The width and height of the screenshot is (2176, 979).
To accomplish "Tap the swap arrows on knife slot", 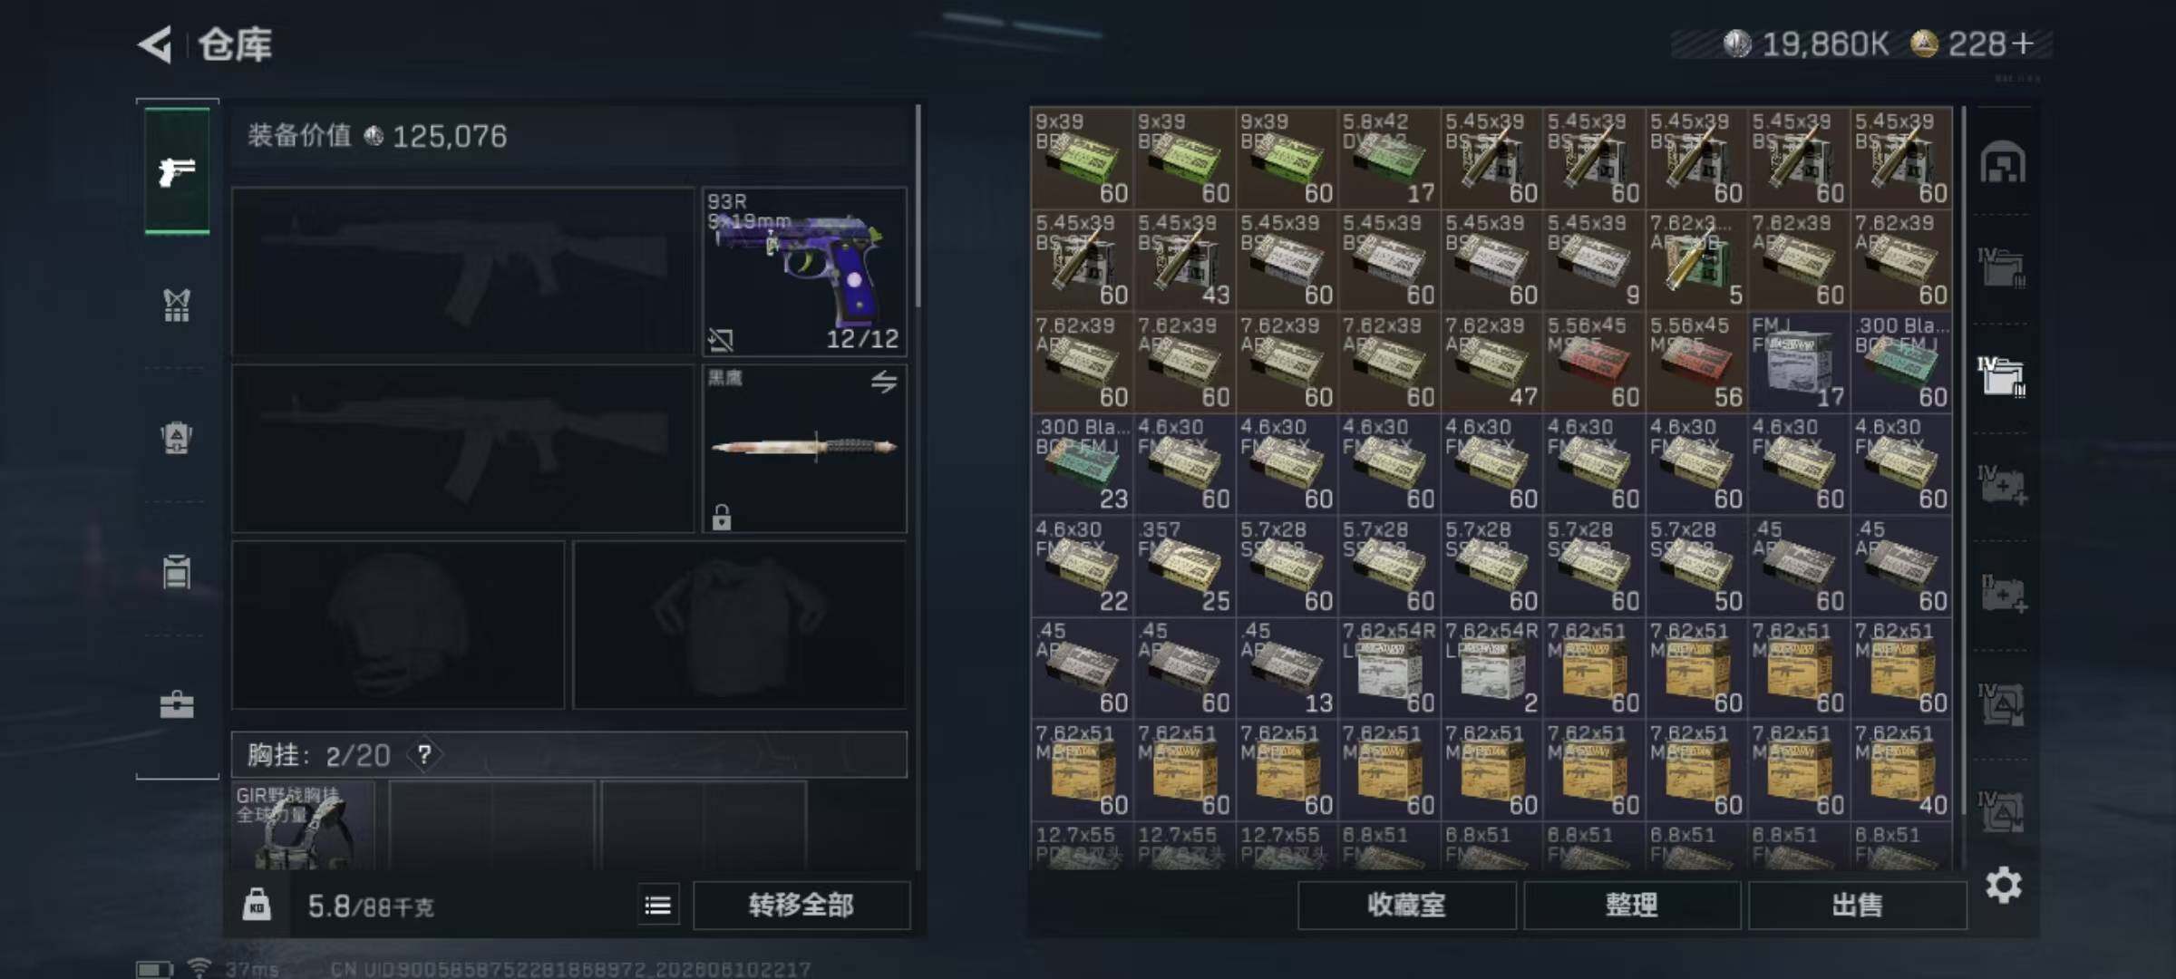I will 884,382.
